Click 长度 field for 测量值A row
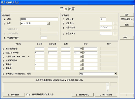Image resolution: width=135 pixels, height=99 pixels. [x=66, y=64]
